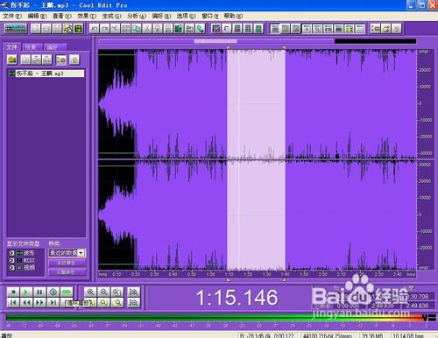Stop playback with the Stop button

13,292
